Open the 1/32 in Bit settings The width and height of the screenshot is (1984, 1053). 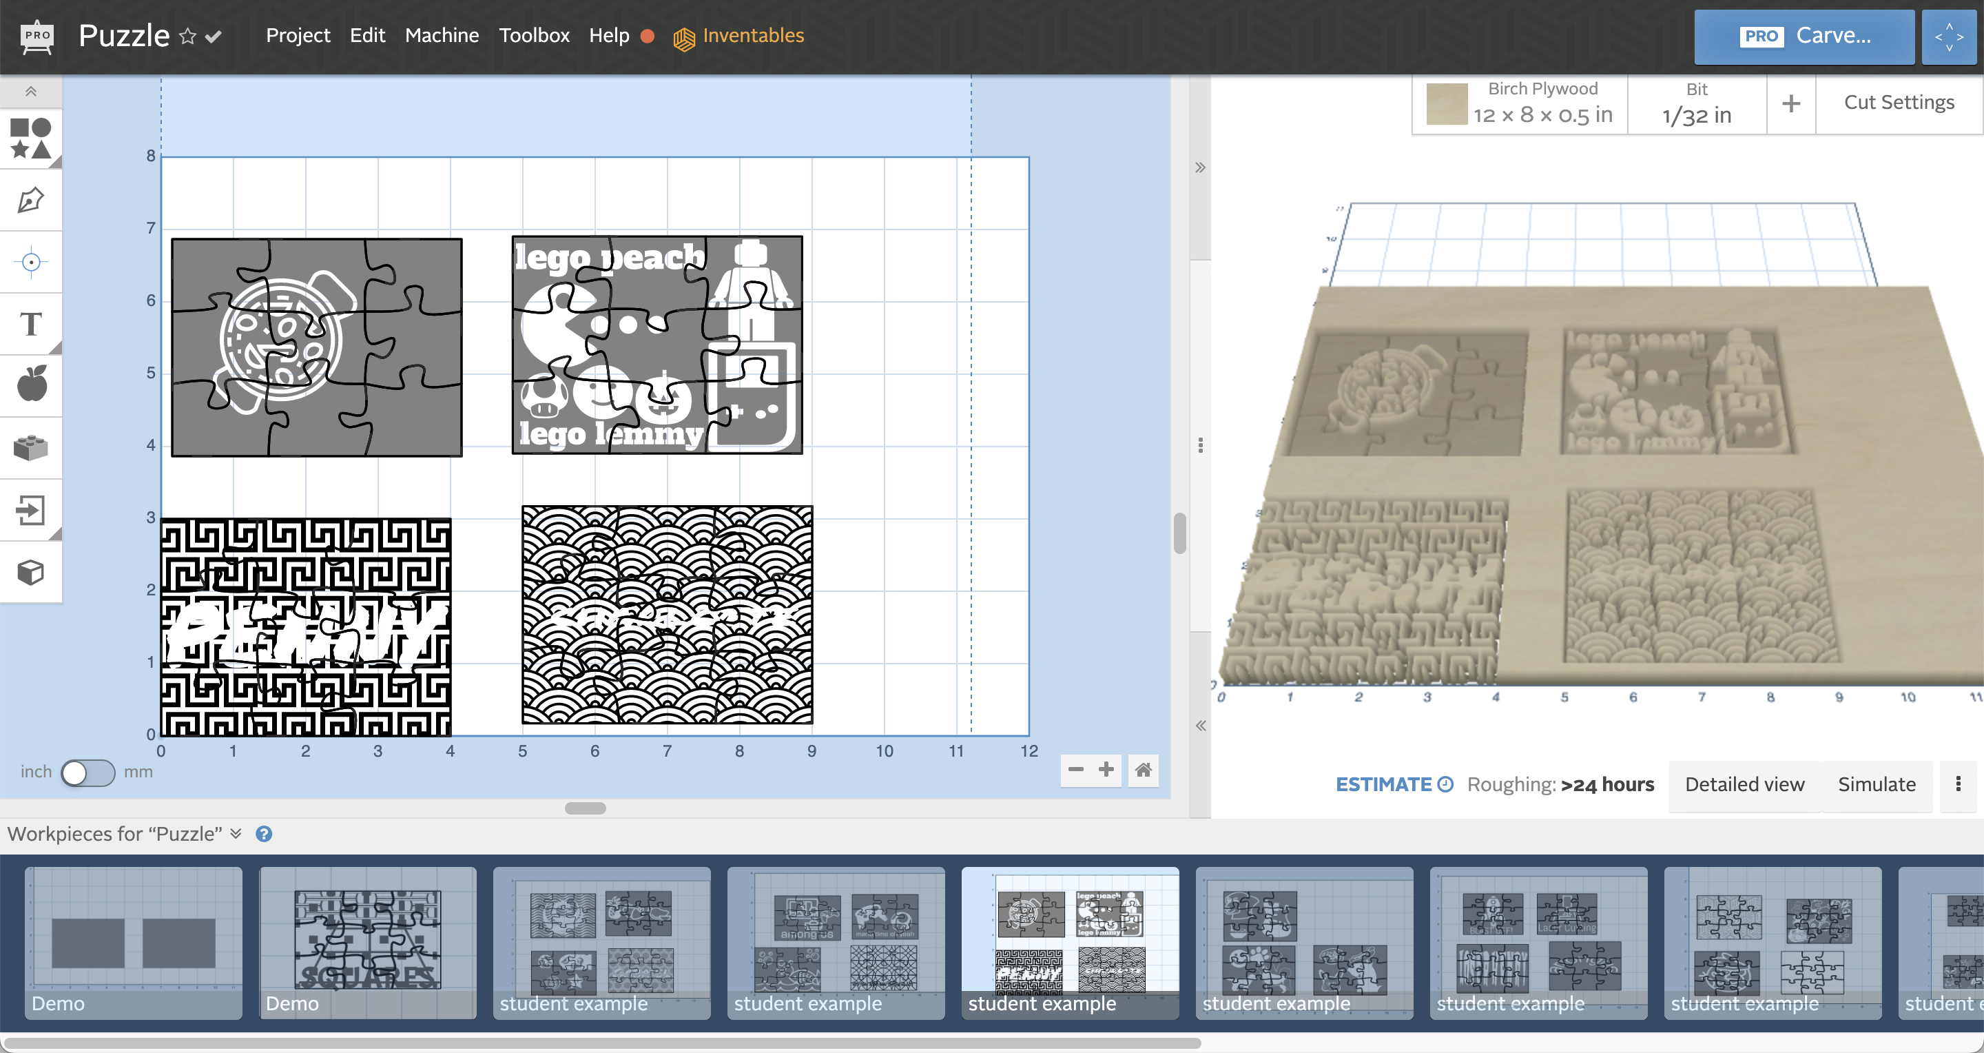click(x=1697, y=104)
